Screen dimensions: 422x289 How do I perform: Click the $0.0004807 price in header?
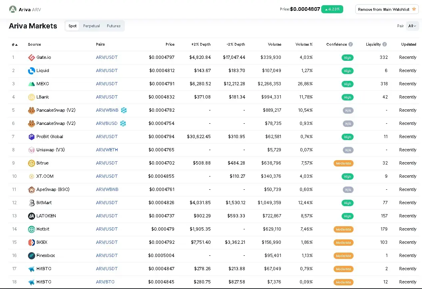[x=305, y=9]
